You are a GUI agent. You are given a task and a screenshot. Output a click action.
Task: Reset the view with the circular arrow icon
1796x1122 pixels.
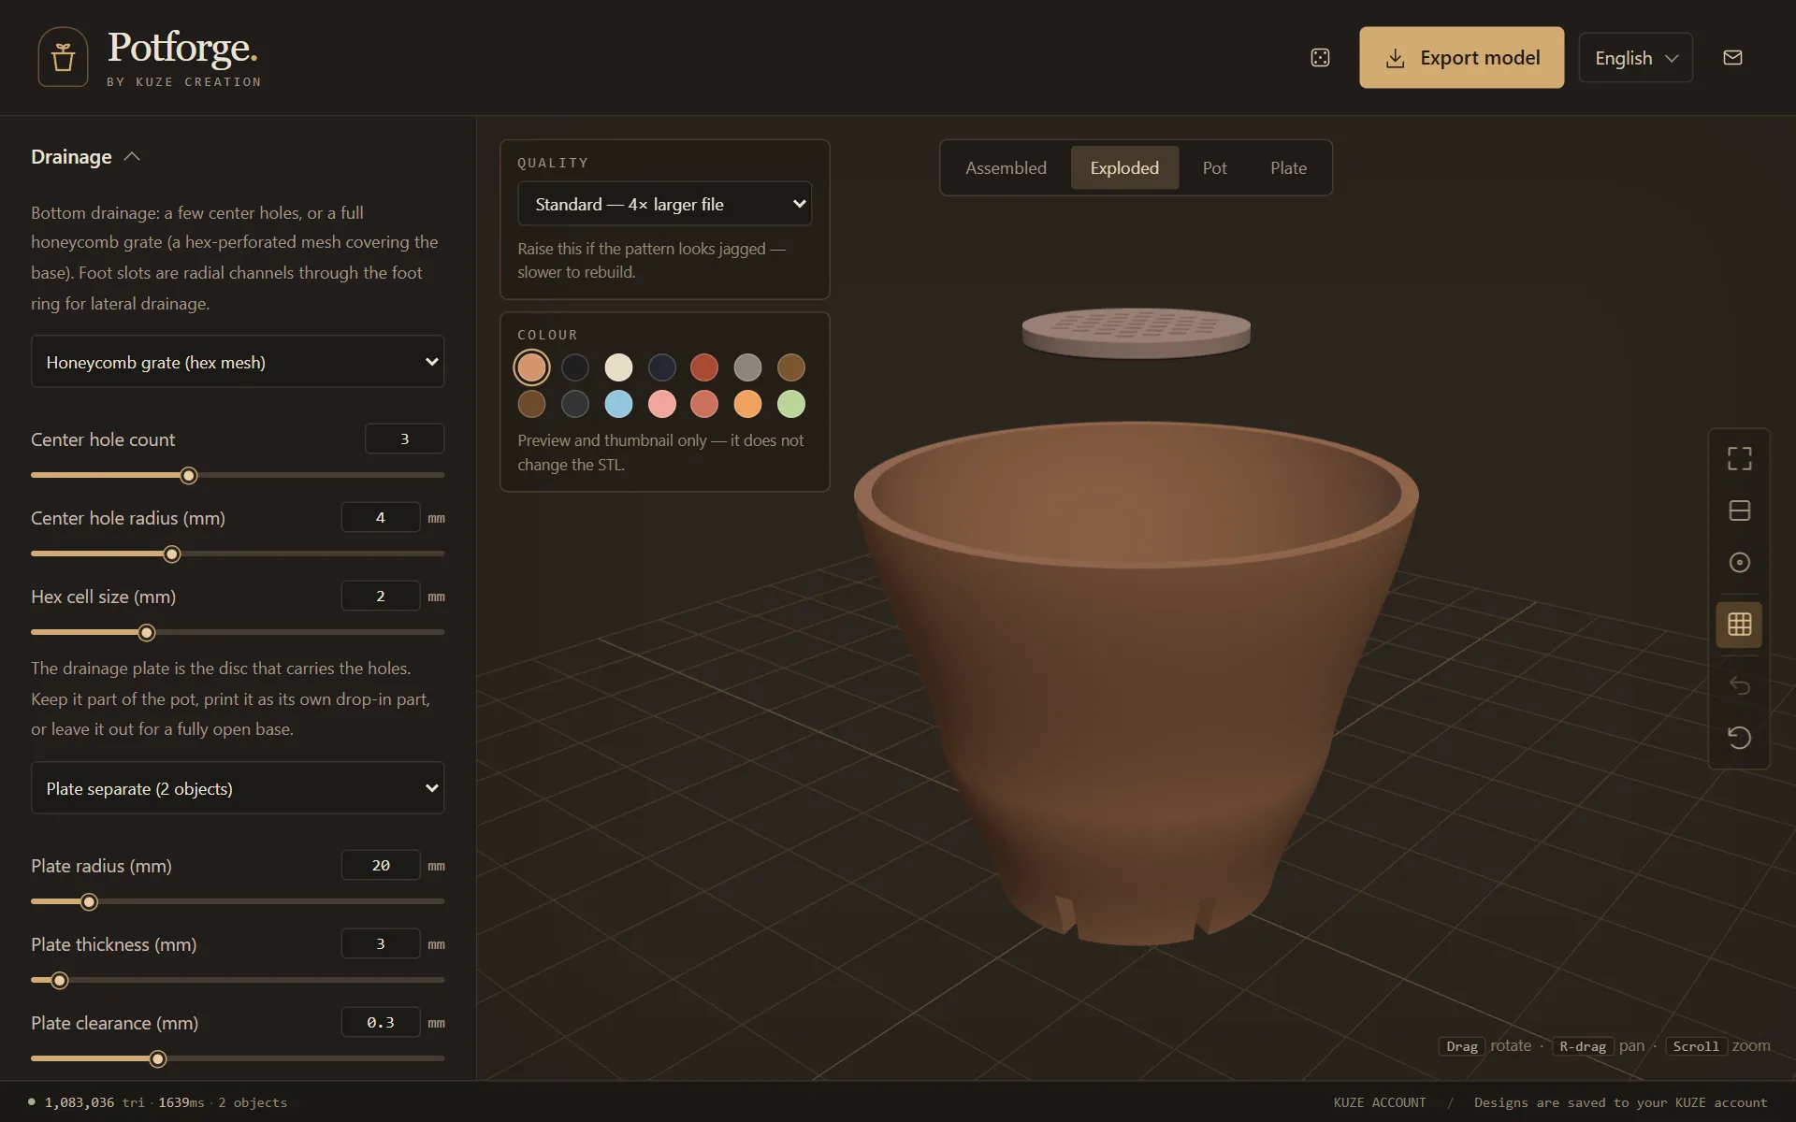point(1739,738)
